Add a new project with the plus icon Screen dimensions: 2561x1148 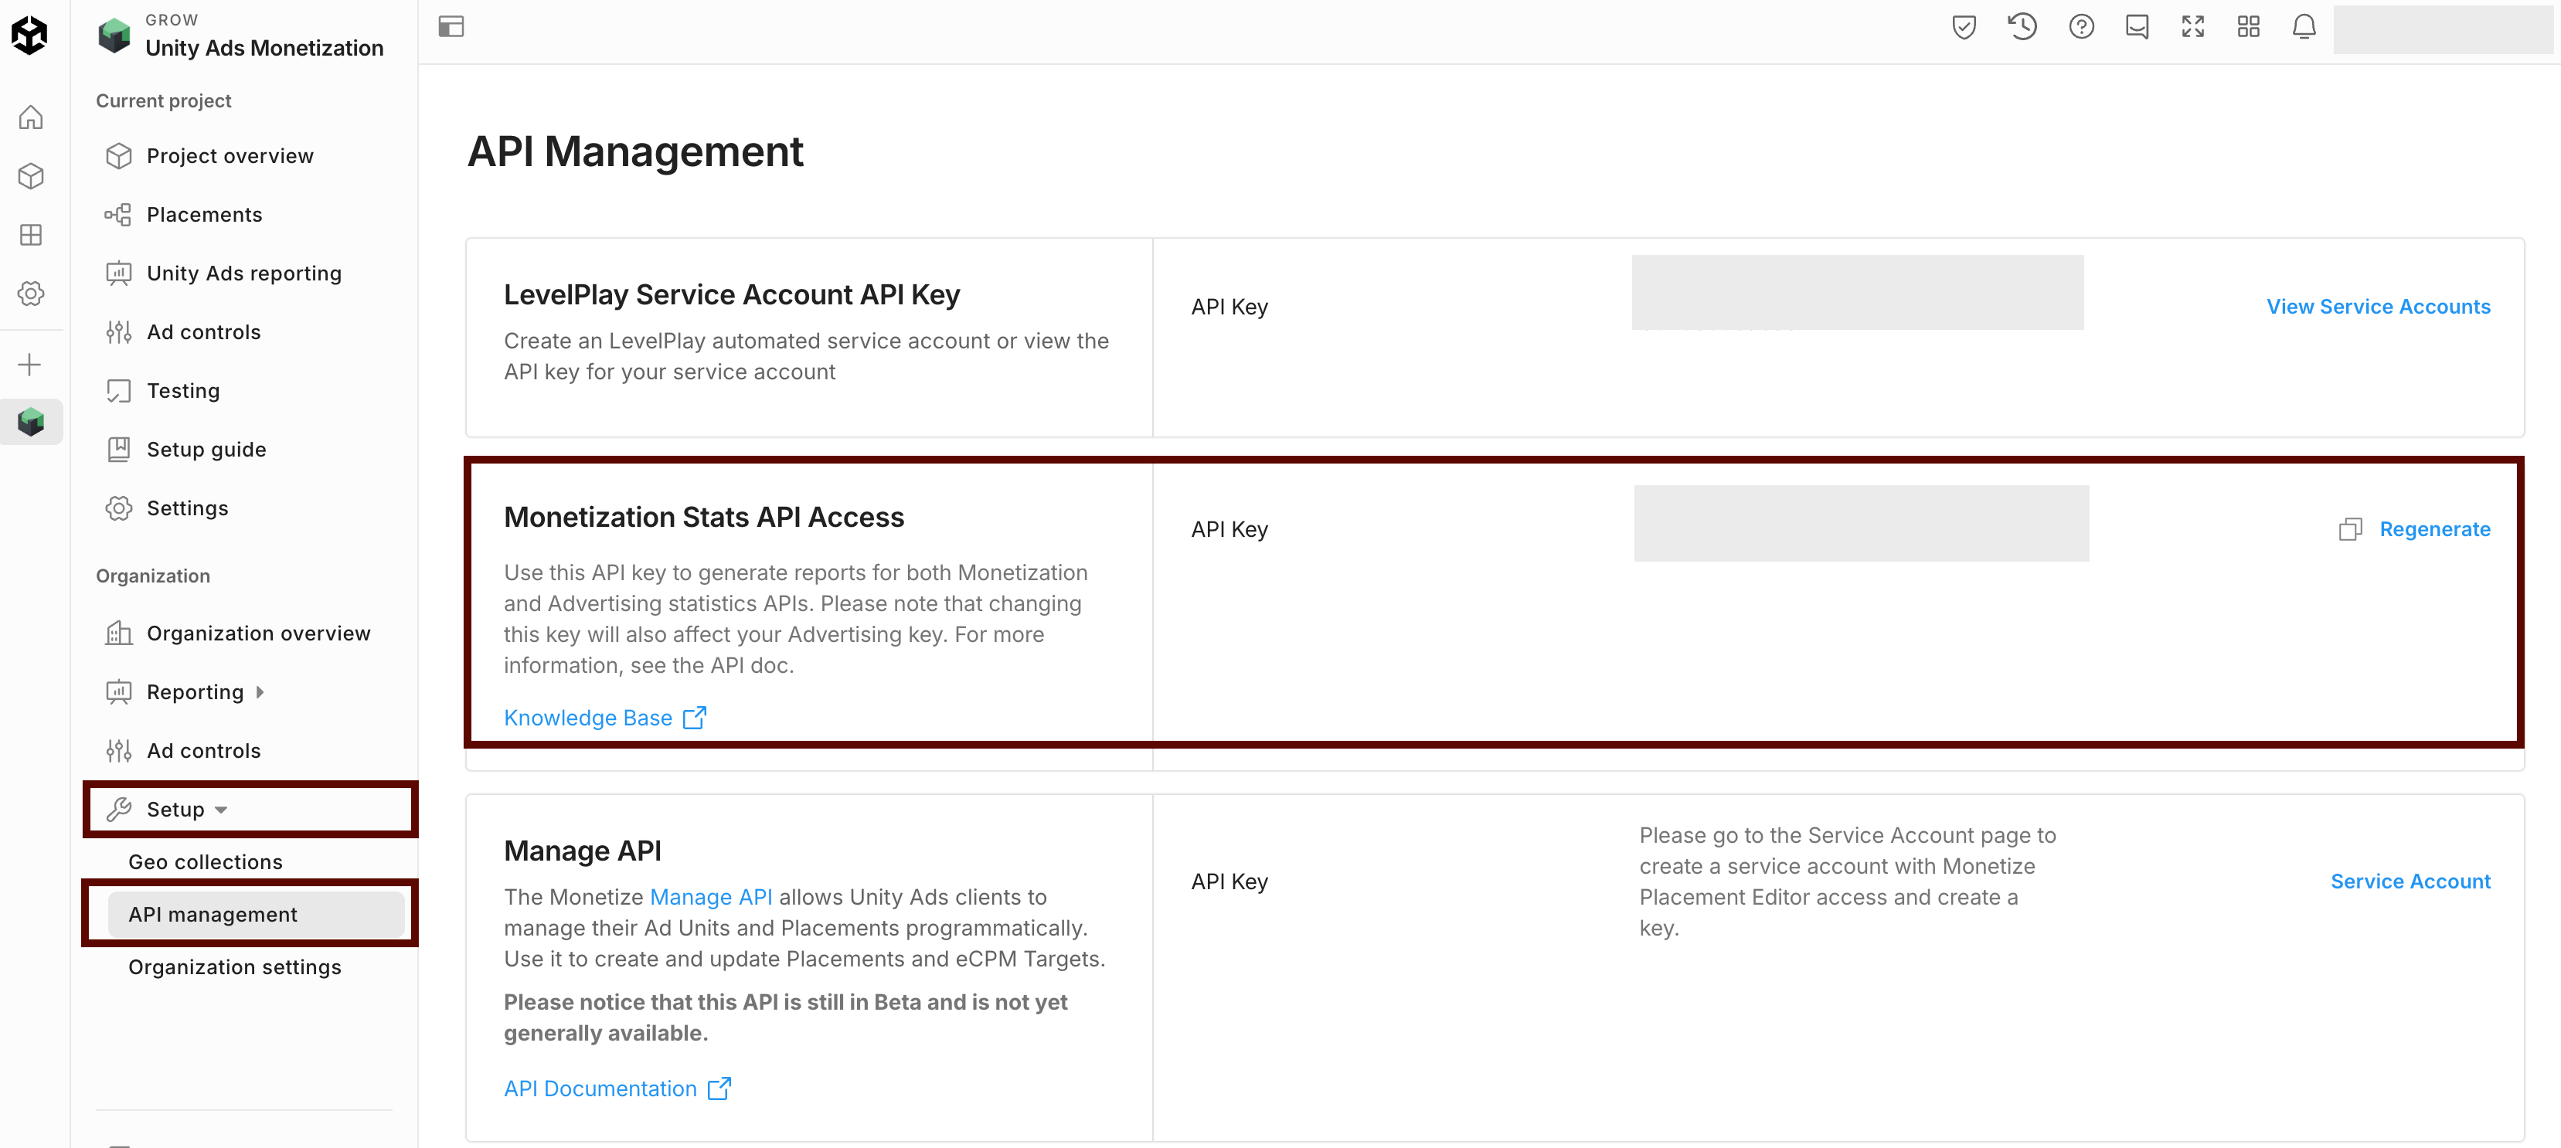click(31, 364)
